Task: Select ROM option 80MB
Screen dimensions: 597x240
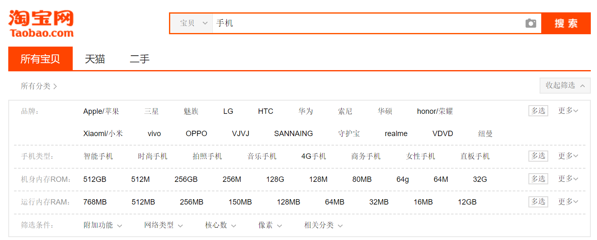Action: click(362, 179)
